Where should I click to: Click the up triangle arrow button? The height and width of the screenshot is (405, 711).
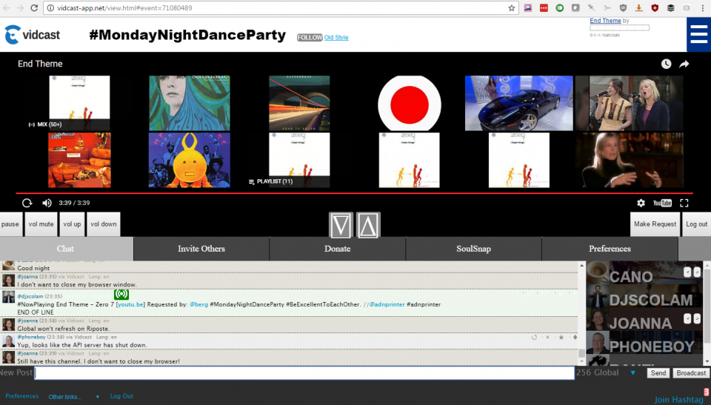(x=368, y=224)
